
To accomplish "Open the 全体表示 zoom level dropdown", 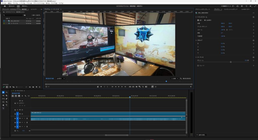I will pyautogui.click(x=61, y=79).
